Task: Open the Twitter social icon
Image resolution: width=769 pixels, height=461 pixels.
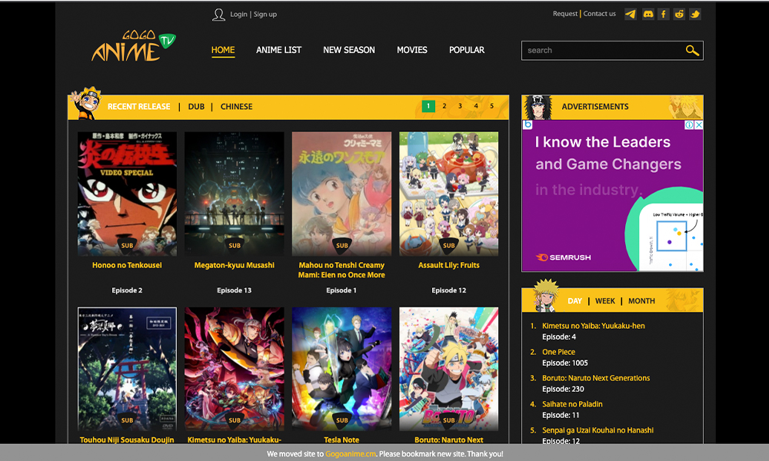Action: pyautogui.click(x=695, y=14)
